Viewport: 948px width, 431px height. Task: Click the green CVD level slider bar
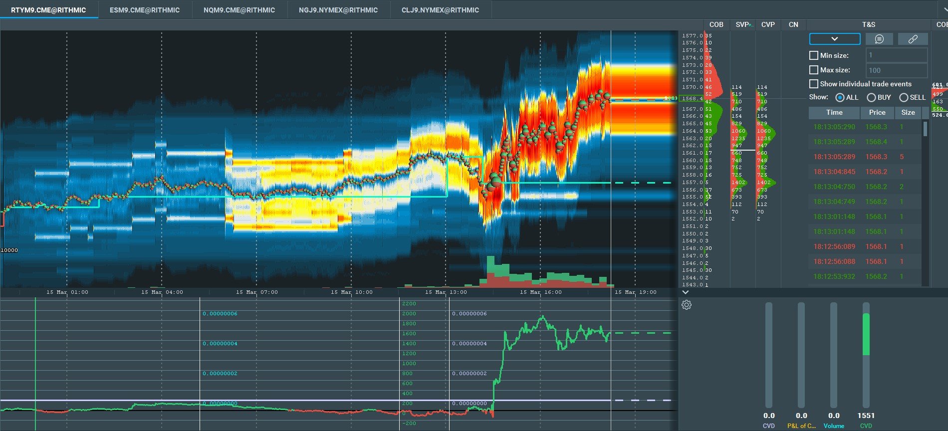[866, 334]
